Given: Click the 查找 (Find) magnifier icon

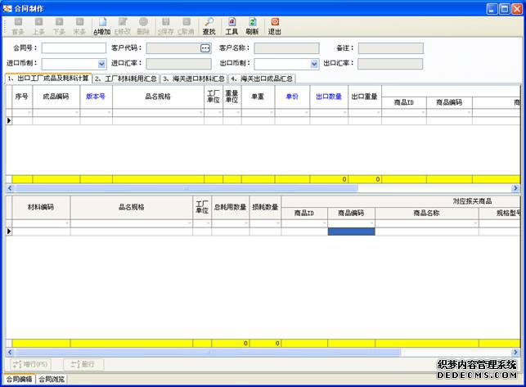Looking at the screenshot, I should coord(209,26).
